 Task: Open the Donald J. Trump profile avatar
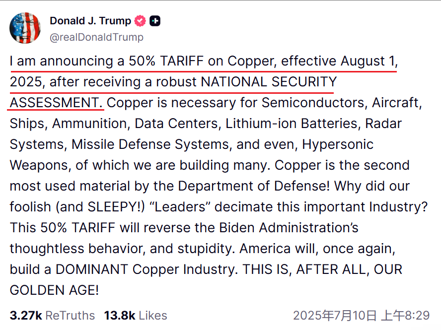(x=25, y=28)
